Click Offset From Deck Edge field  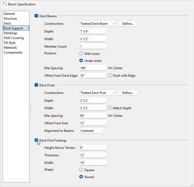[x=93, y=76]
